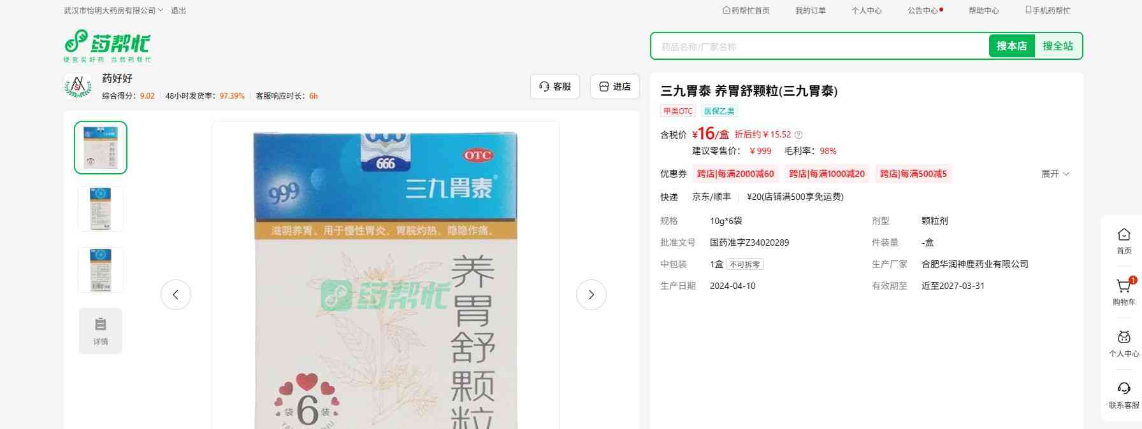Open 我的订单 in the top navigation
The height and width of the screenshot is (429, 1142).
pos(810,11)
